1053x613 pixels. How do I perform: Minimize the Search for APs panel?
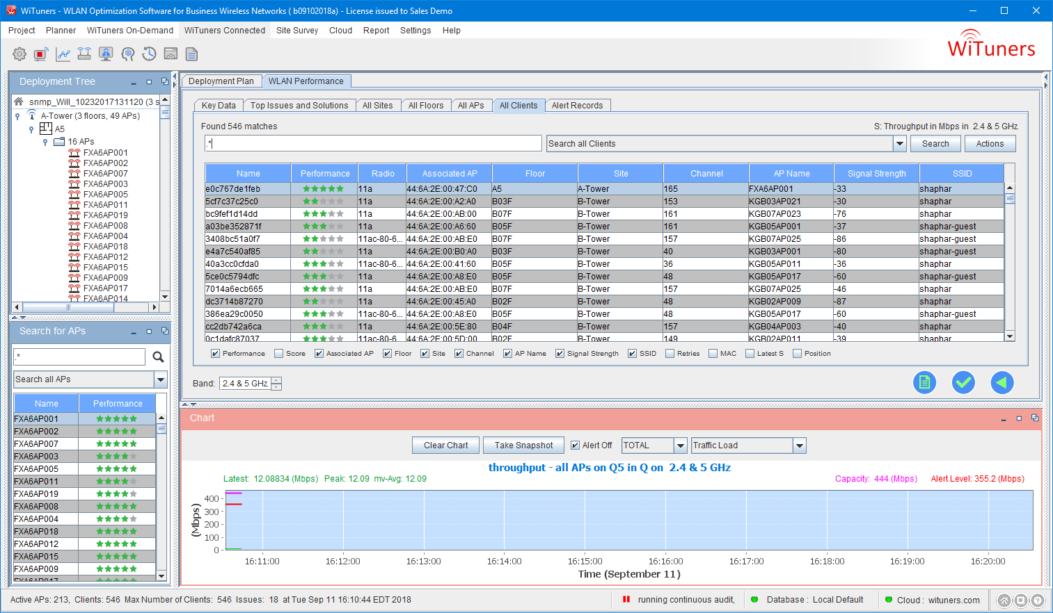coord(134,332)
